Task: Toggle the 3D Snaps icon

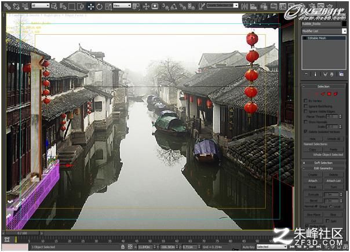Action: [165, 6]
